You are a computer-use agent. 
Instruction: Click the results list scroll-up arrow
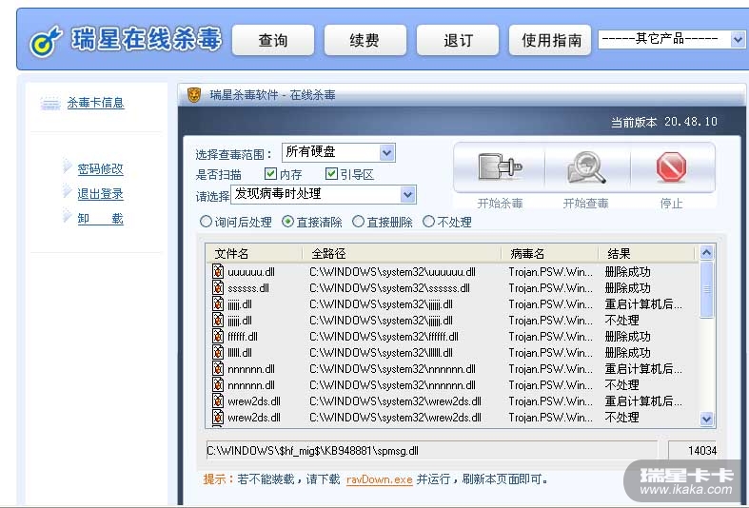pos(706,252)
